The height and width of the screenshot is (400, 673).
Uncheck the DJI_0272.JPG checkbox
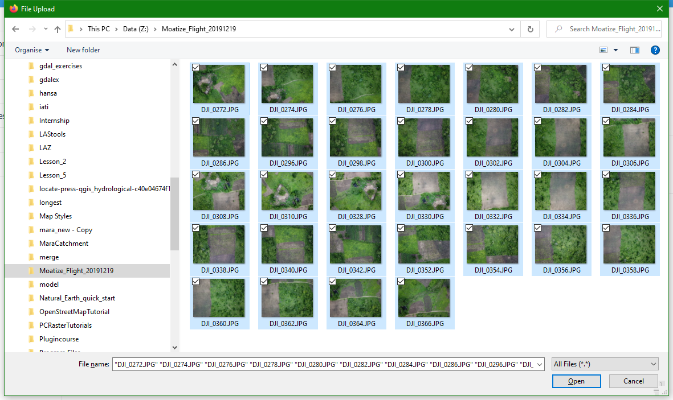click(x=195, y=67)
